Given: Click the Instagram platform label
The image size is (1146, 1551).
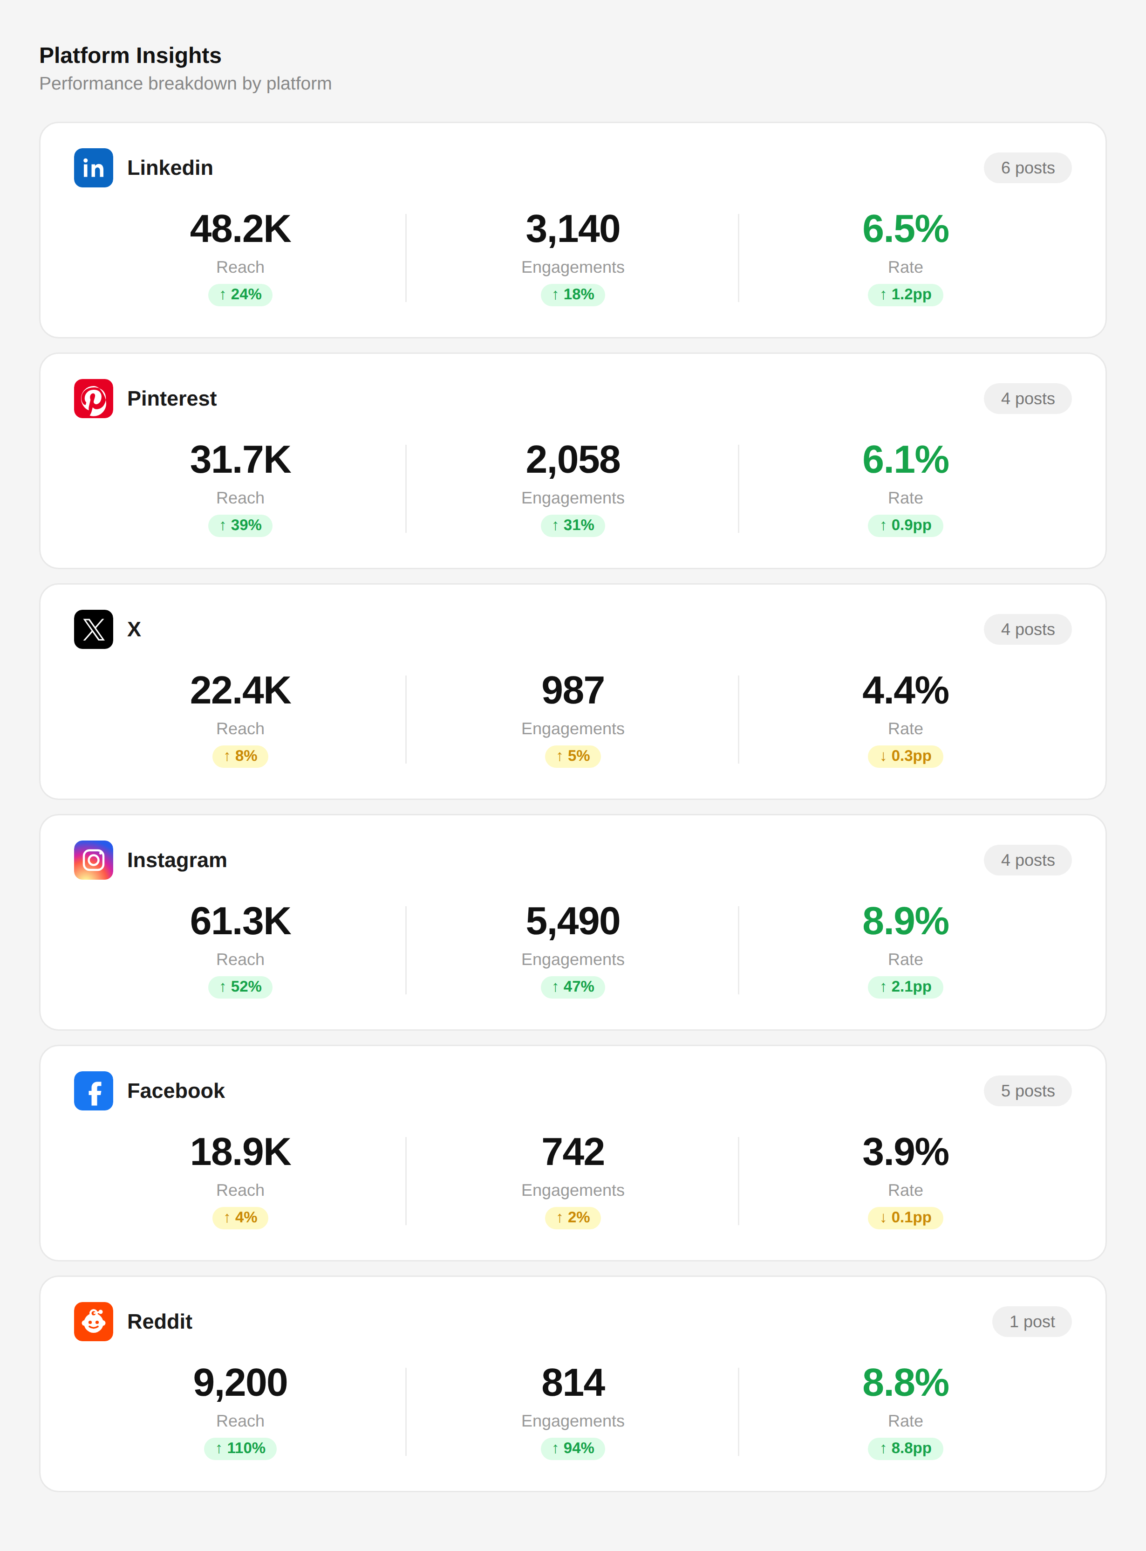Looking at the screenshot, I should coord(177,860).
